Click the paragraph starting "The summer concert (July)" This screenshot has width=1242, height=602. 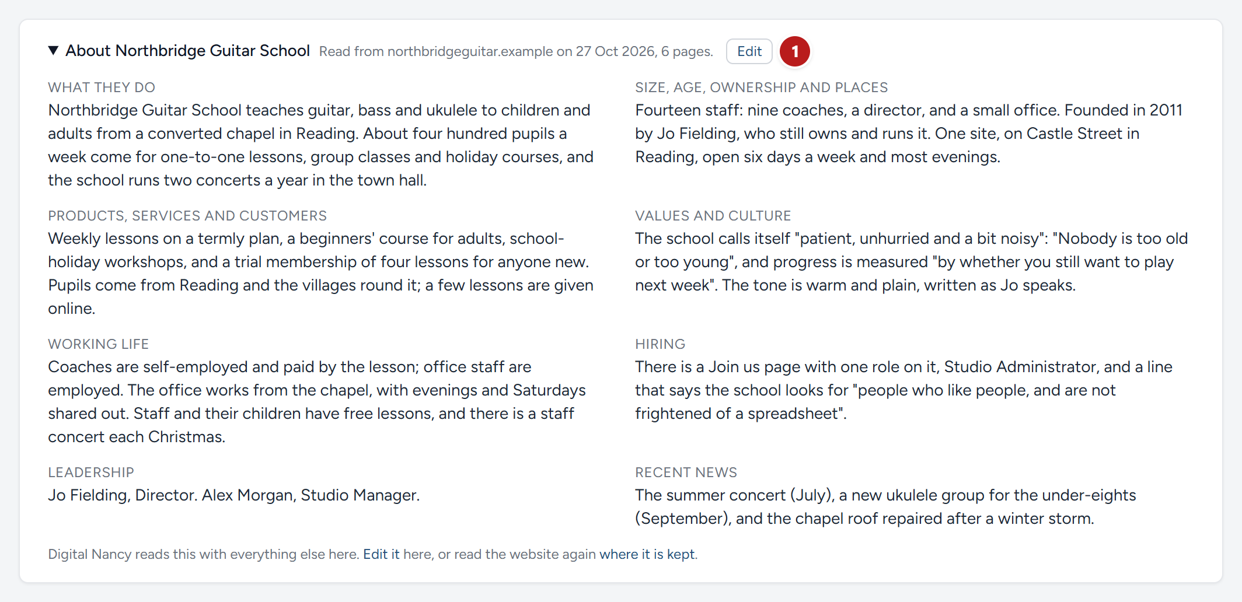886,507
